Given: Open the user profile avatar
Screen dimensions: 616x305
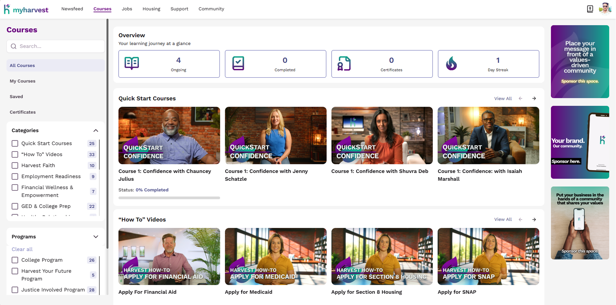Looking at the screenshot, I should [x=605, y=8].
